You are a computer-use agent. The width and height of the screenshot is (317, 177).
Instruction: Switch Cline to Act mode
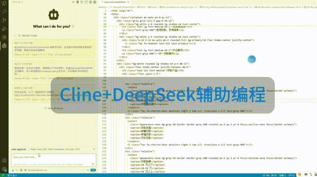(x=93, y=170)
